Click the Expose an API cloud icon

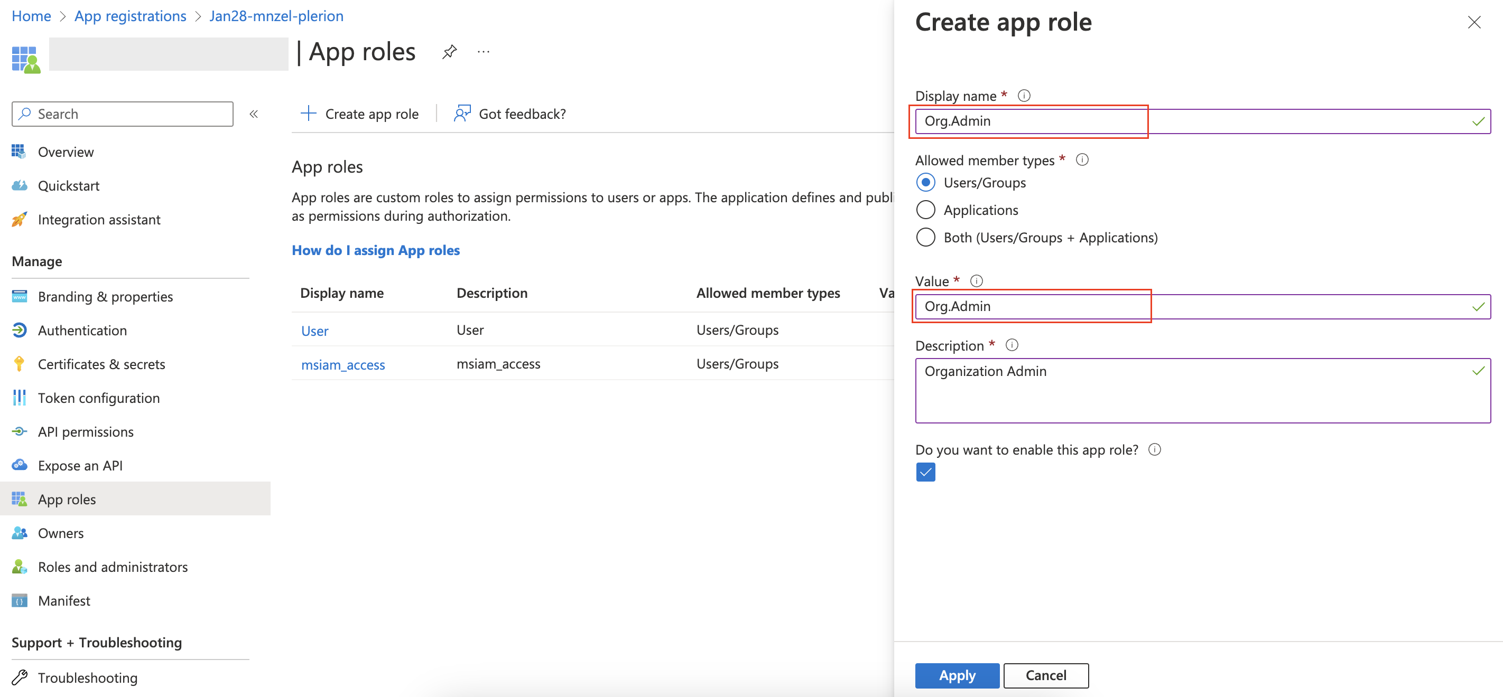pyautogui.click(x=19, y=465)
